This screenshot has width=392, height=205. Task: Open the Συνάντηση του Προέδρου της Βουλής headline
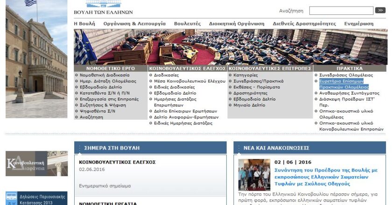click(326, 177)
